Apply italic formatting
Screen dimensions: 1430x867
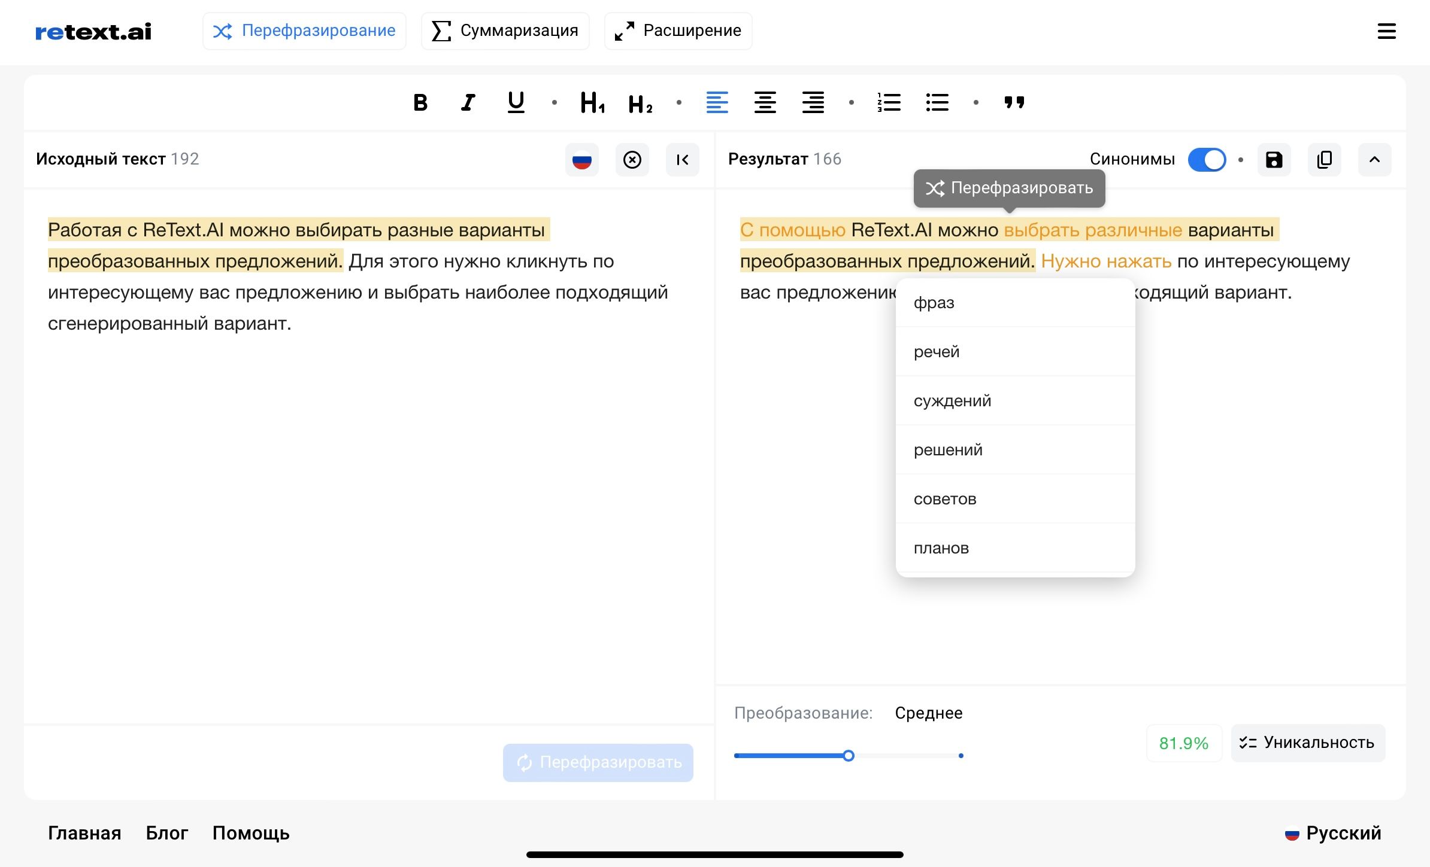point(468,102)
